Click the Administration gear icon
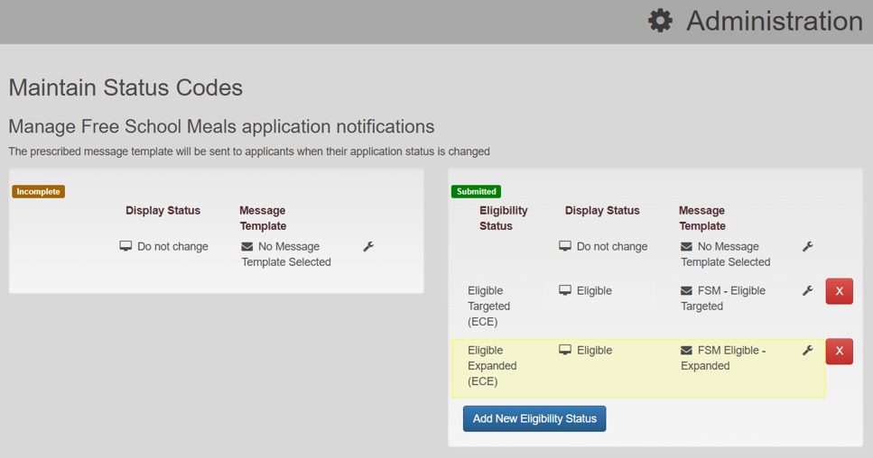 click(x=660, y=21)
